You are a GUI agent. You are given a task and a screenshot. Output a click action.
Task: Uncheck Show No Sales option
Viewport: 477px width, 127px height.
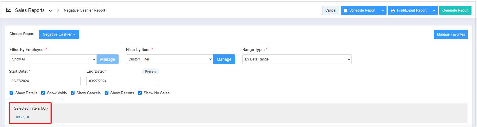click(x=140, y=93)
